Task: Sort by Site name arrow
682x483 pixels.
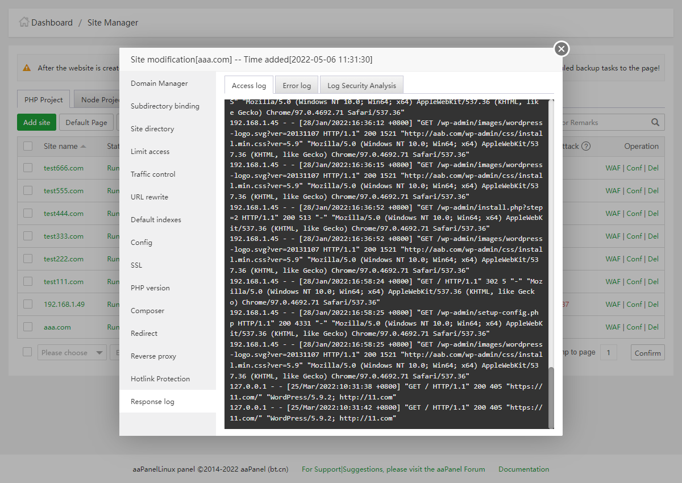Action: point(84,146)
